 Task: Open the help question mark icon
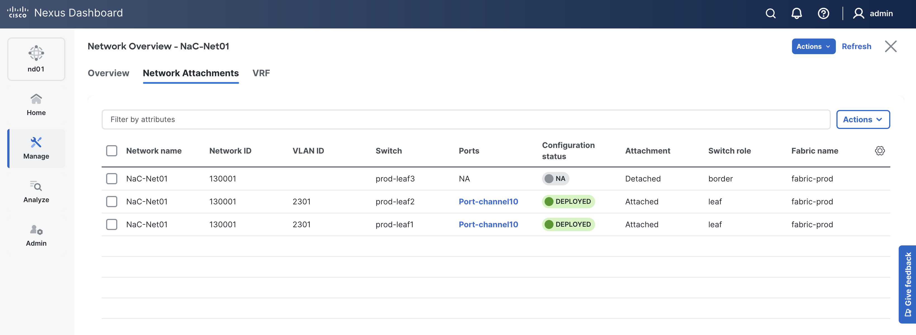point(823,13)
